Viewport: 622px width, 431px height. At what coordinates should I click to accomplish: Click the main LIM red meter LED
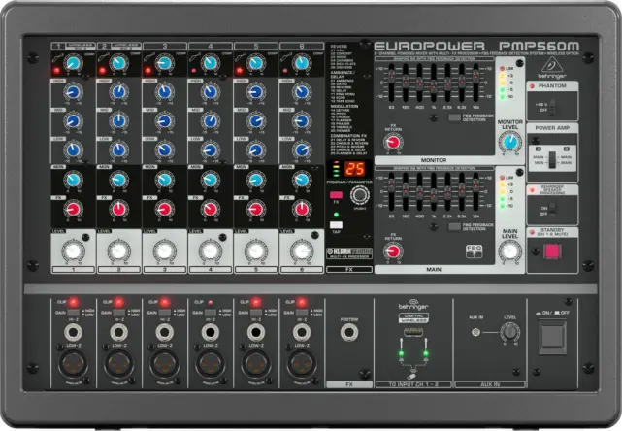pyautogui.click(x=503, y=178)
